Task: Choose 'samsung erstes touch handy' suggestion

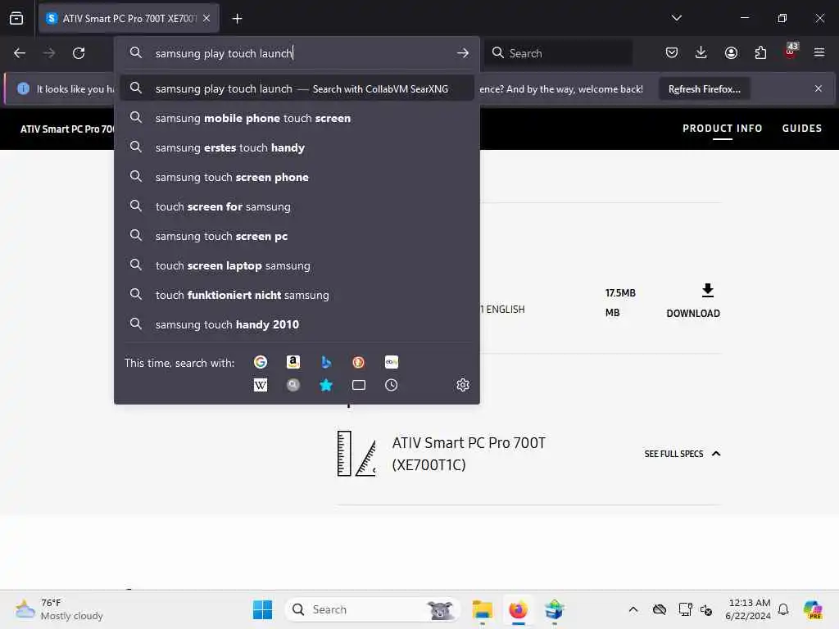Action: pyautogui.click(x=297, y=147)
